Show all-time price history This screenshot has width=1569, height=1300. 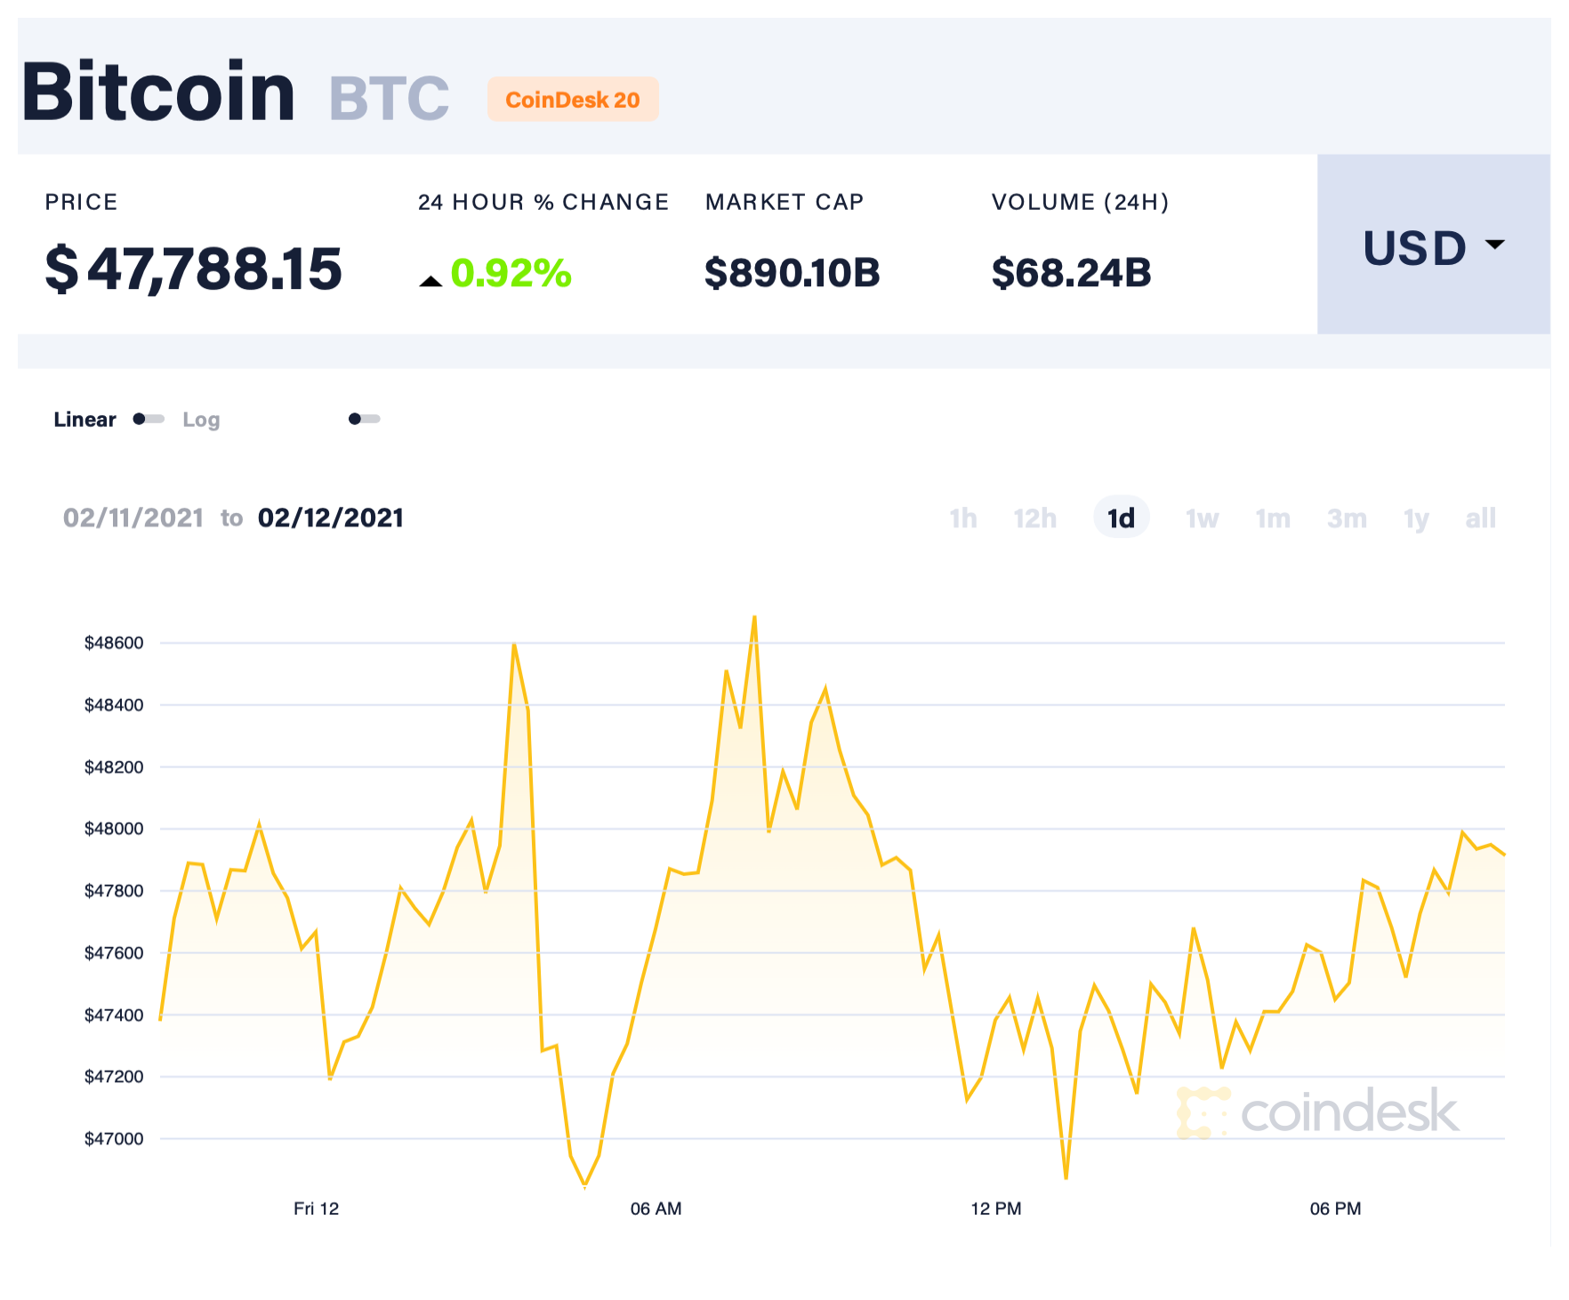click(x=1480, y=518)
